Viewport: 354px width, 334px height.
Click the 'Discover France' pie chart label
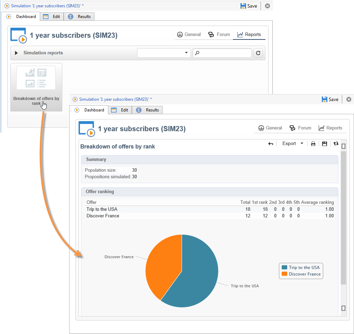119,257
